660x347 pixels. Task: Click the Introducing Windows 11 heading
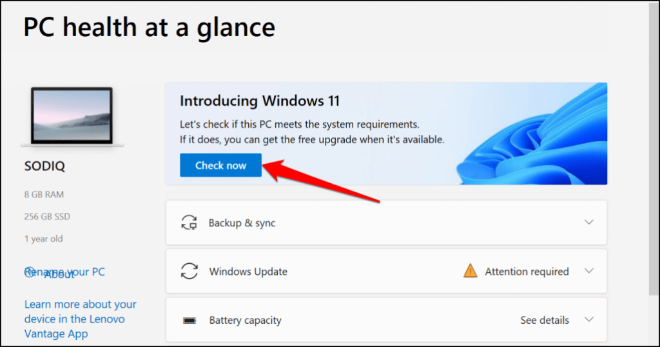tap(260, 101)
